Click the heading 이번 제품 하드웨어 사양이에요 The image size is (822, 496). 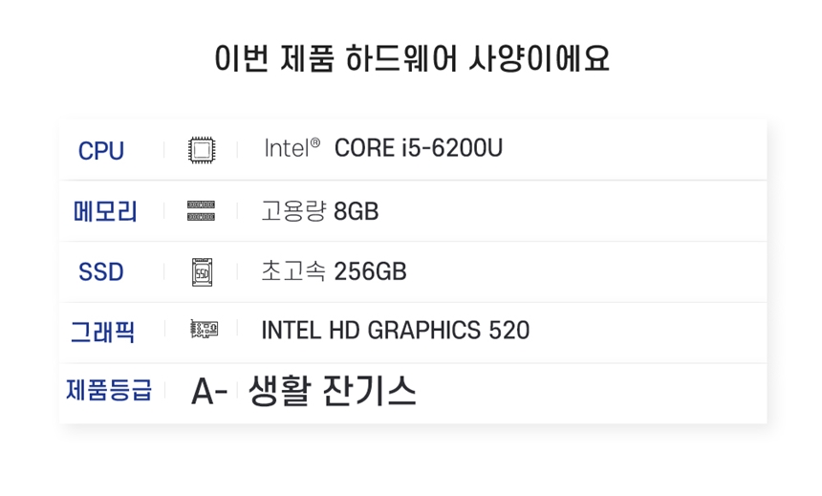tap(412, 58)
